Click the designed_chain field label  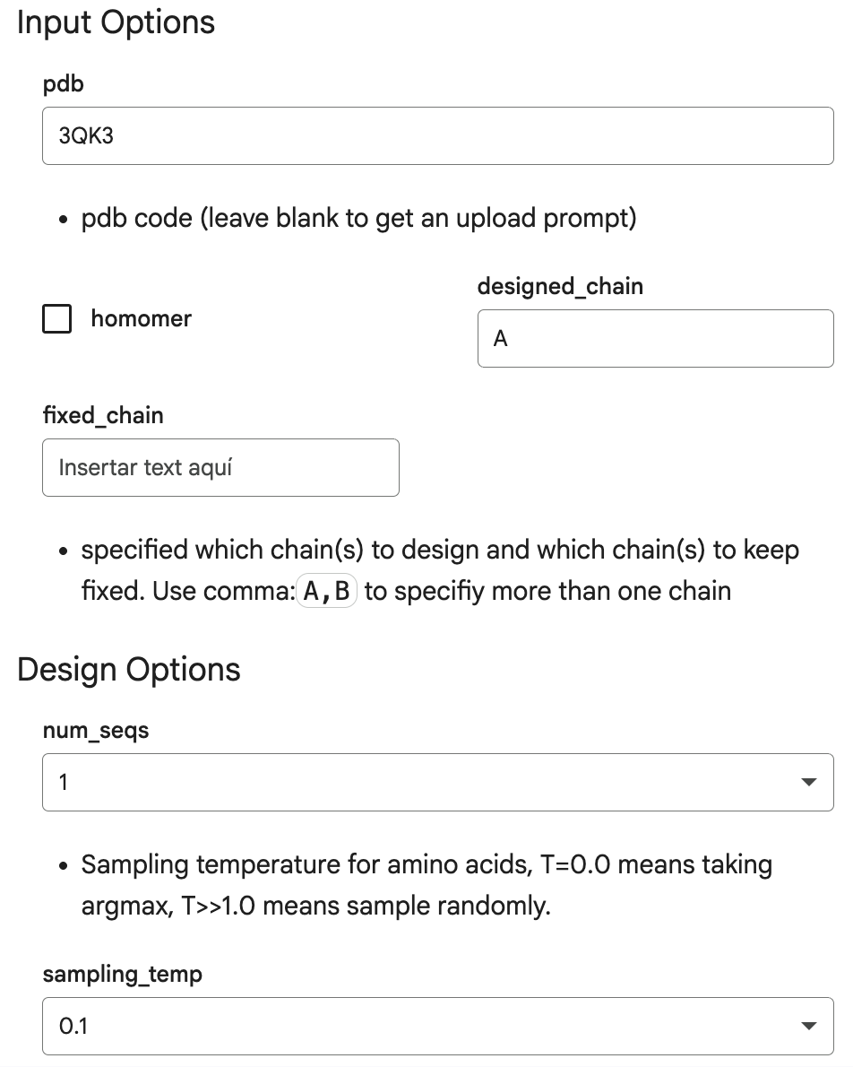[x=560, y=287]
